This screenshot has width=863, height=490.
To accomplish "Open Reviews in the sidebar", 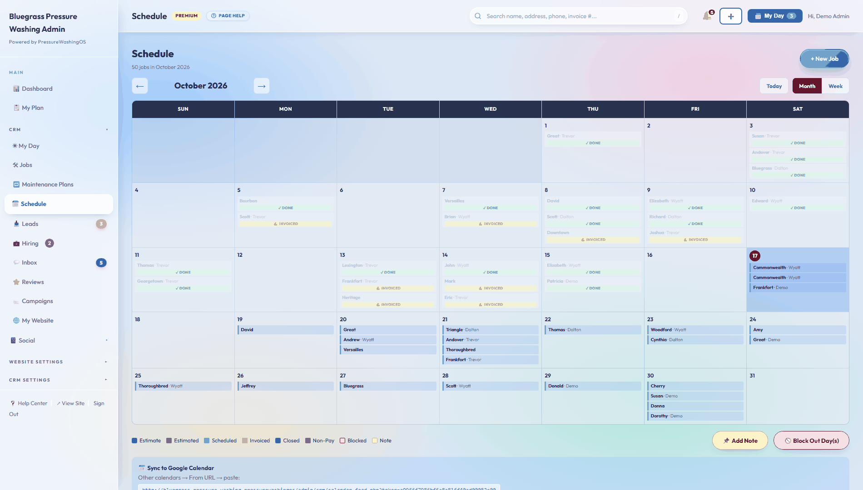I will [x=59, y=282].
